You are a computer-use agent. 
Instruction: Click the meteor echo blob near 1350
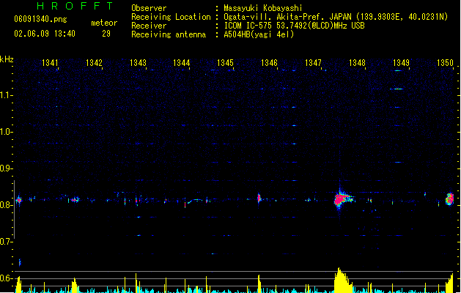click(449, 199)
